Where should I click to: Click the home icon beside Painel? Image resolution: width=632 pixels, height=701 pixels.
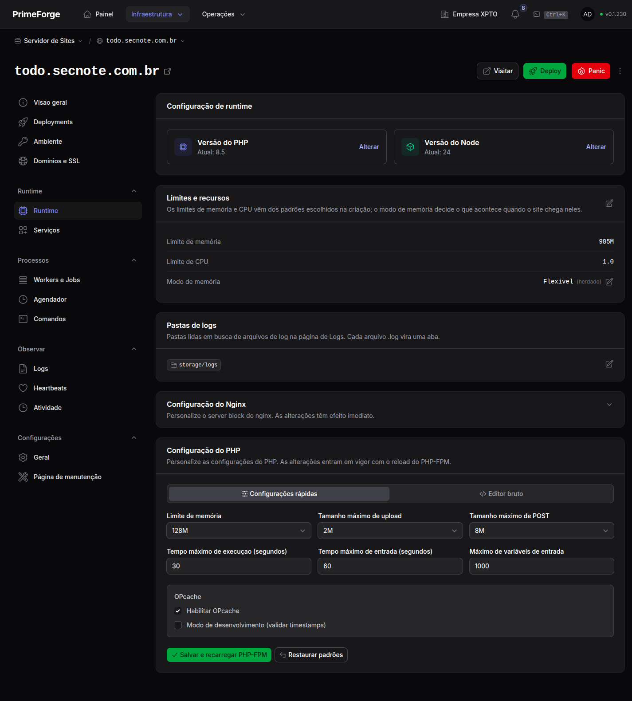(87, 14)
